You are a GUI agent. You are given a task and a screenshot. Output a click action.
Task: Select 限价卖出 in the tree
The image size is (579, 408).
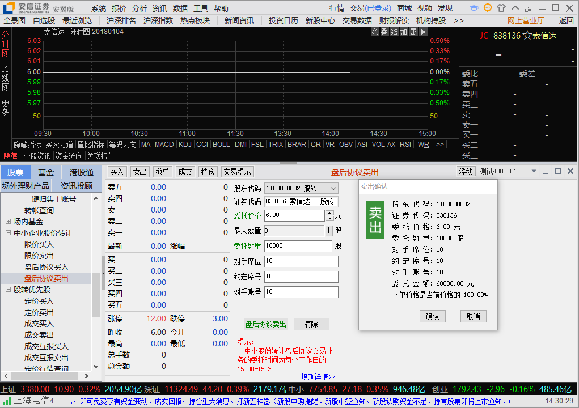[39, 256]
